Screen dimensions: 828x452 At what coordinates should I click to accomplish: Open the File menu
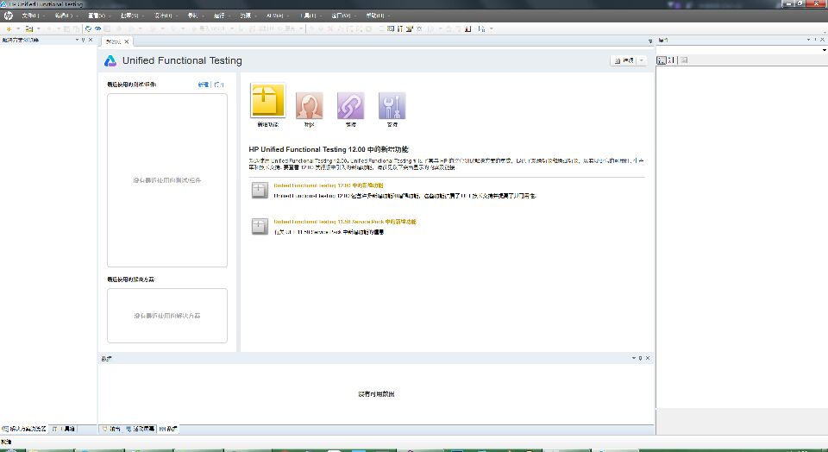click(30, 16)
